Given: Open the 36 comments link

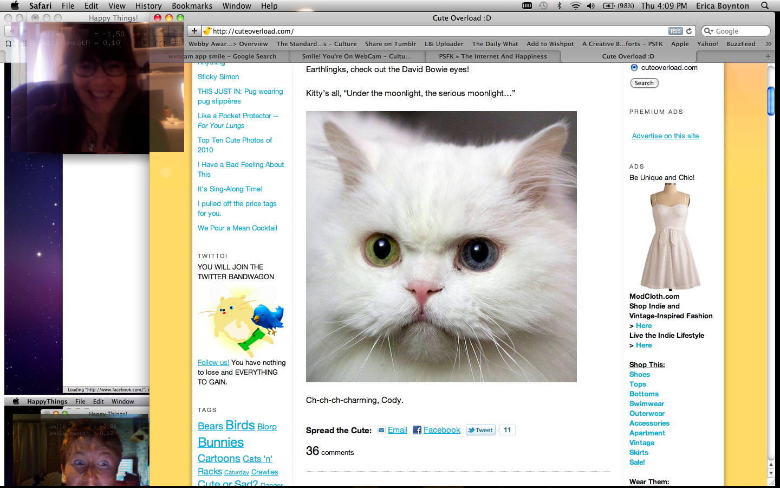Looking at the screenshot, I should tap(330, 451).
